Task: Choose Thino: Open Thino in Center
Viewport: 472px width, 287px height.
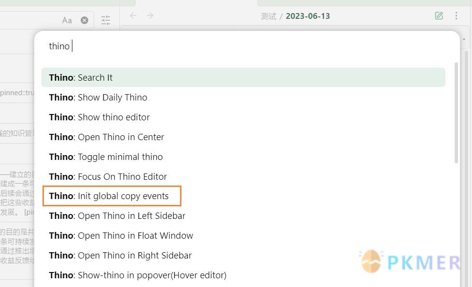Action: click(x=243, y=137)
